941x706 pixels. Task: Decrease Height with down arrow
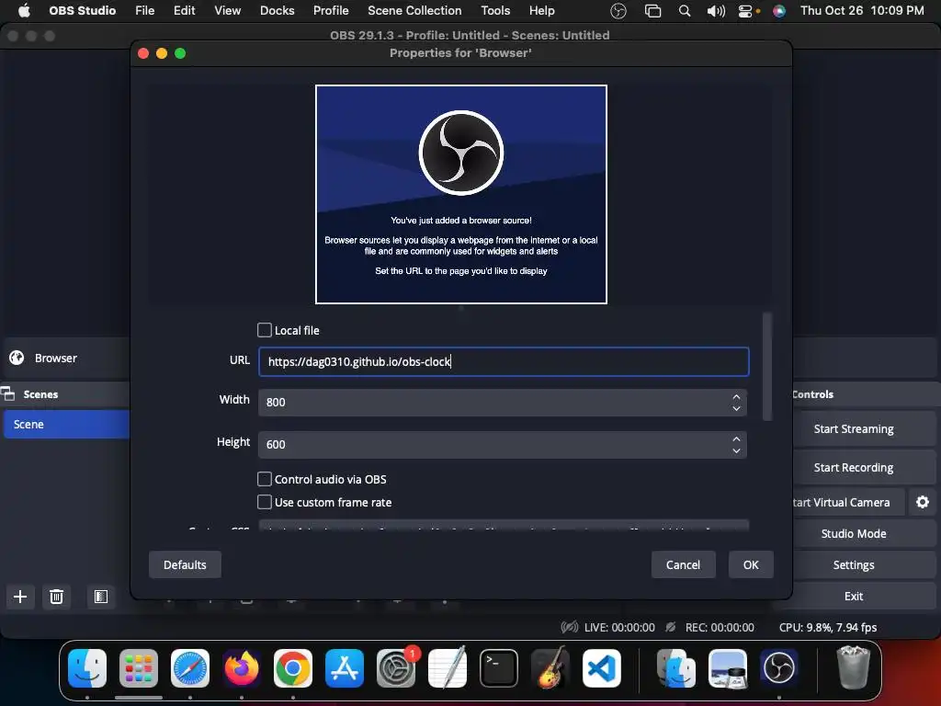(736, 450)
